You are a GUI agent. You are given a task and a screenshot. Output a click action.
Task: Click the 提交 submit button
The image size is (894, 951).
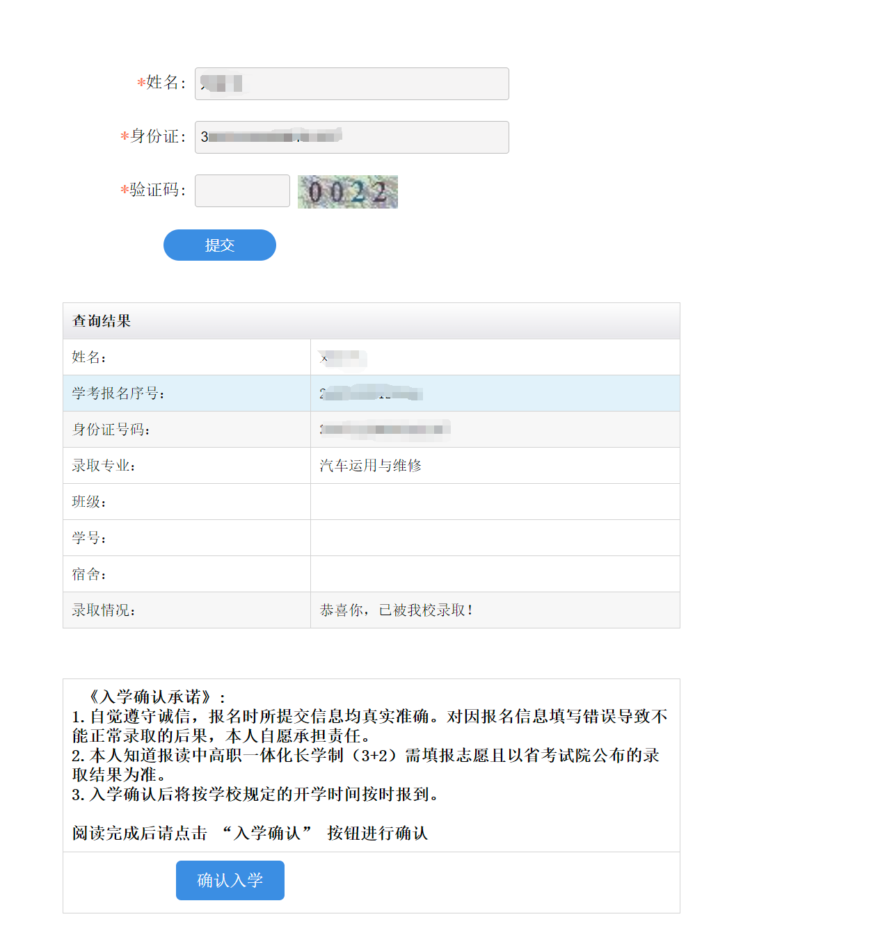coord(219,245)
